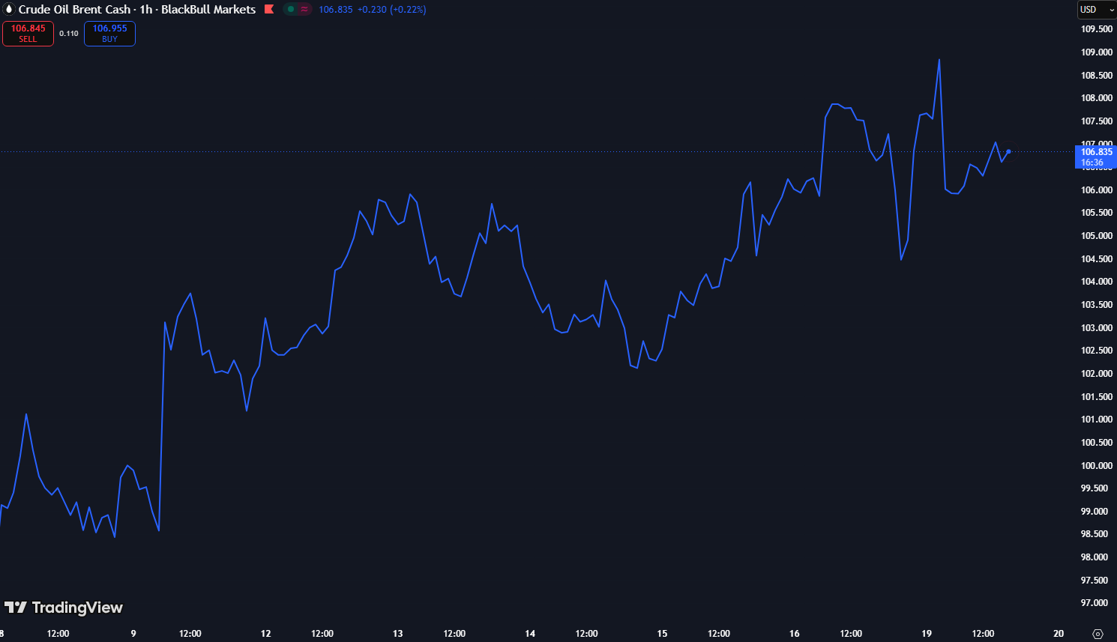Click the BUY button at 106.955
The height and width of the screenshot is (642, 1117).
[x=109, y=34]
